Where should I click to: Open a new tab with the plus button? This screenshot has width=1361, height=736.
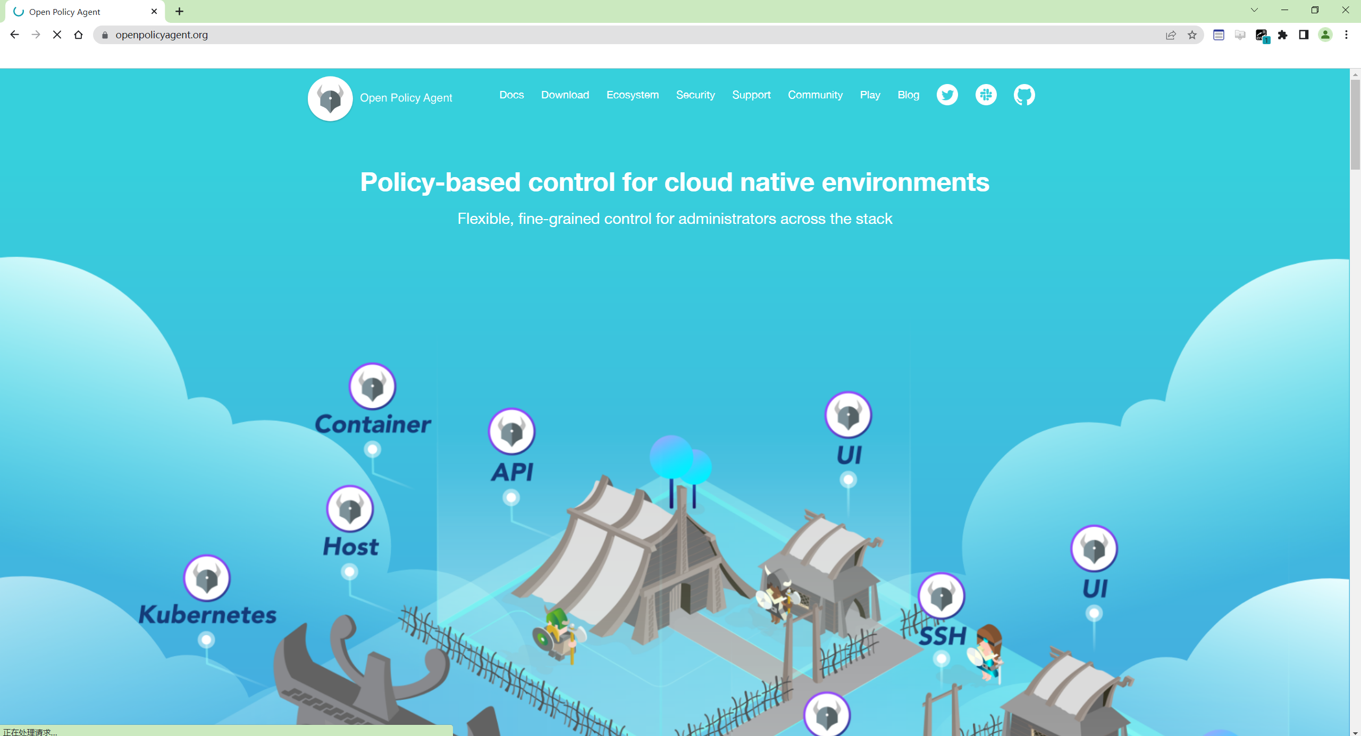tap(179, 11)
